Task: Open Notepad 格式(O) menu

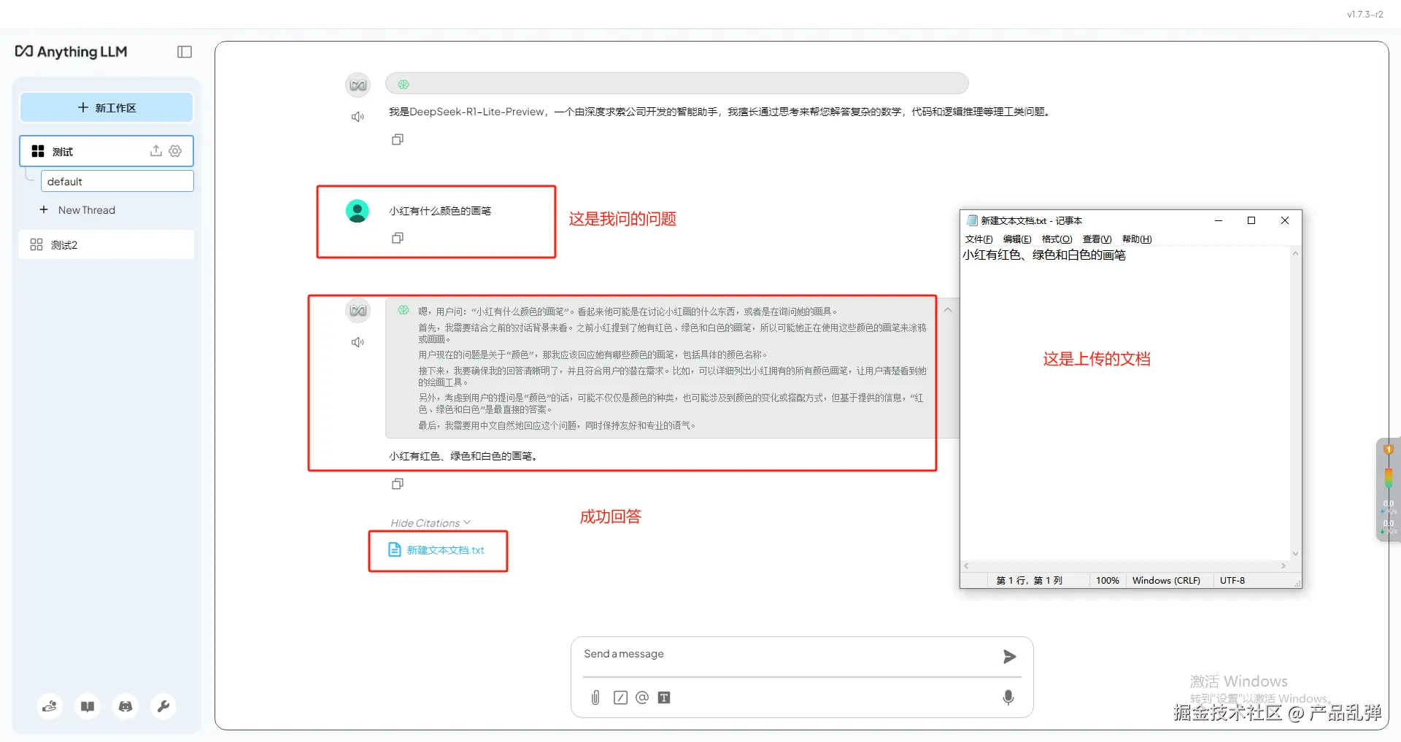Action: pos(1057,239)
